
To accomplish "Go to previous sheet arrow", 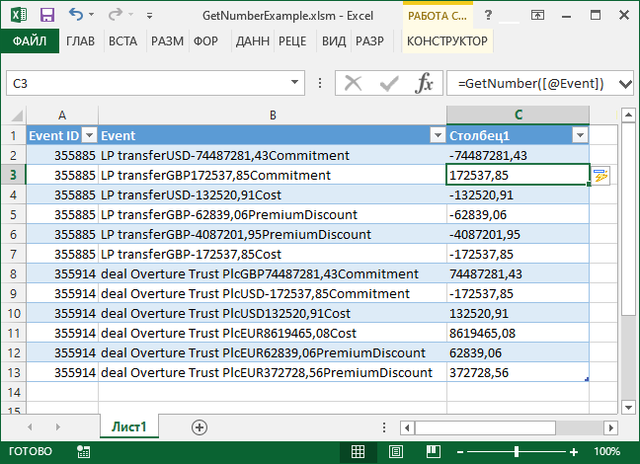I will [30, 426].
